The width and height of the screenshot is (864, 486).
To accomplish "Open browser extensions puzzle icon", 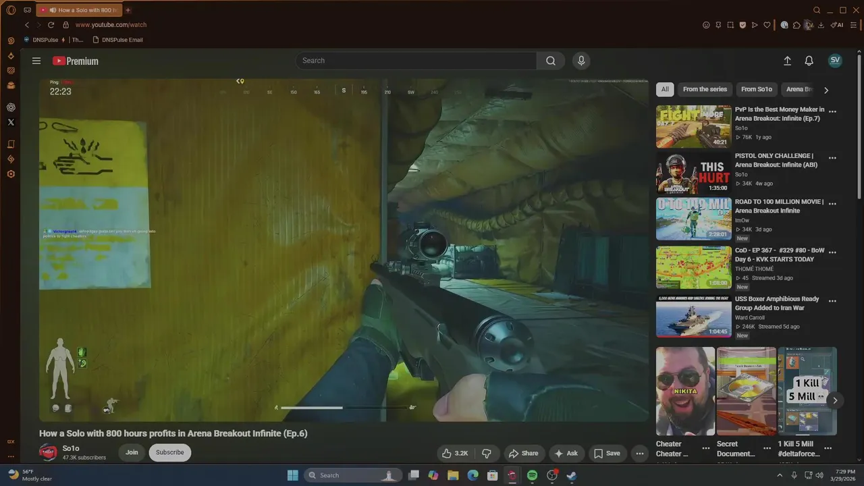I will 796,25.
